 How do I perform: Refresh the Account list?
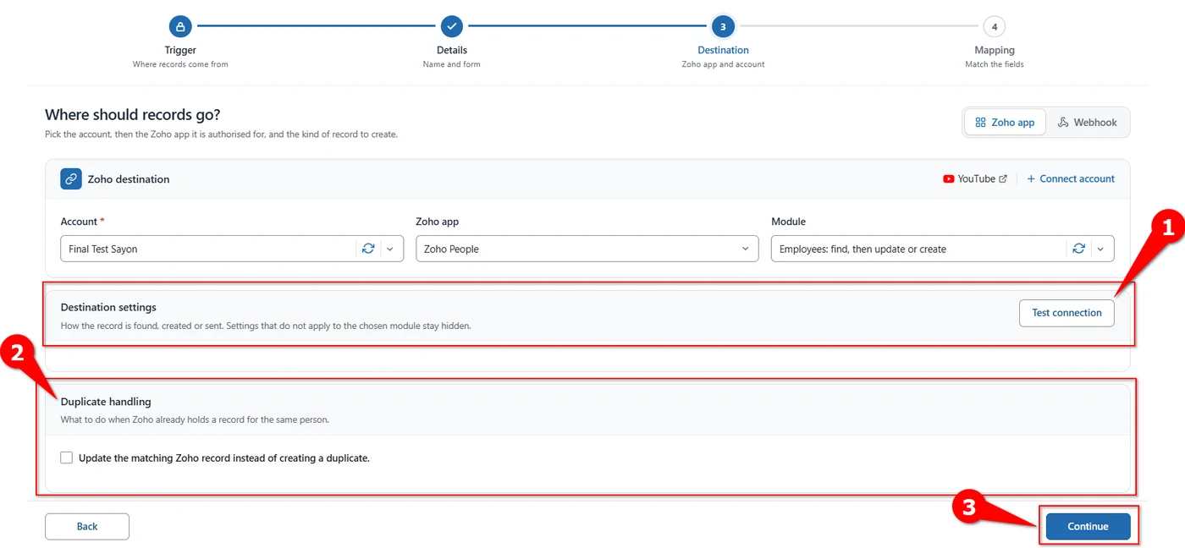(x=368, y=249)
